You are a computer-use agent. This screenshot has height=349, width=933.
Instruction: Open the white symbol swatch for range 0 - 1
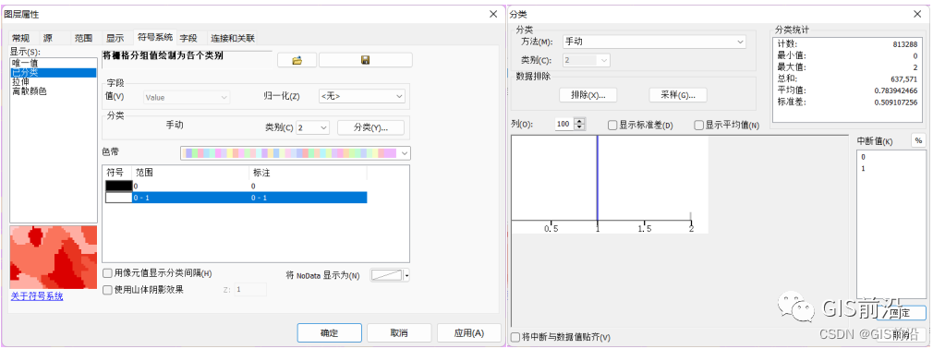tap(119, 198)
